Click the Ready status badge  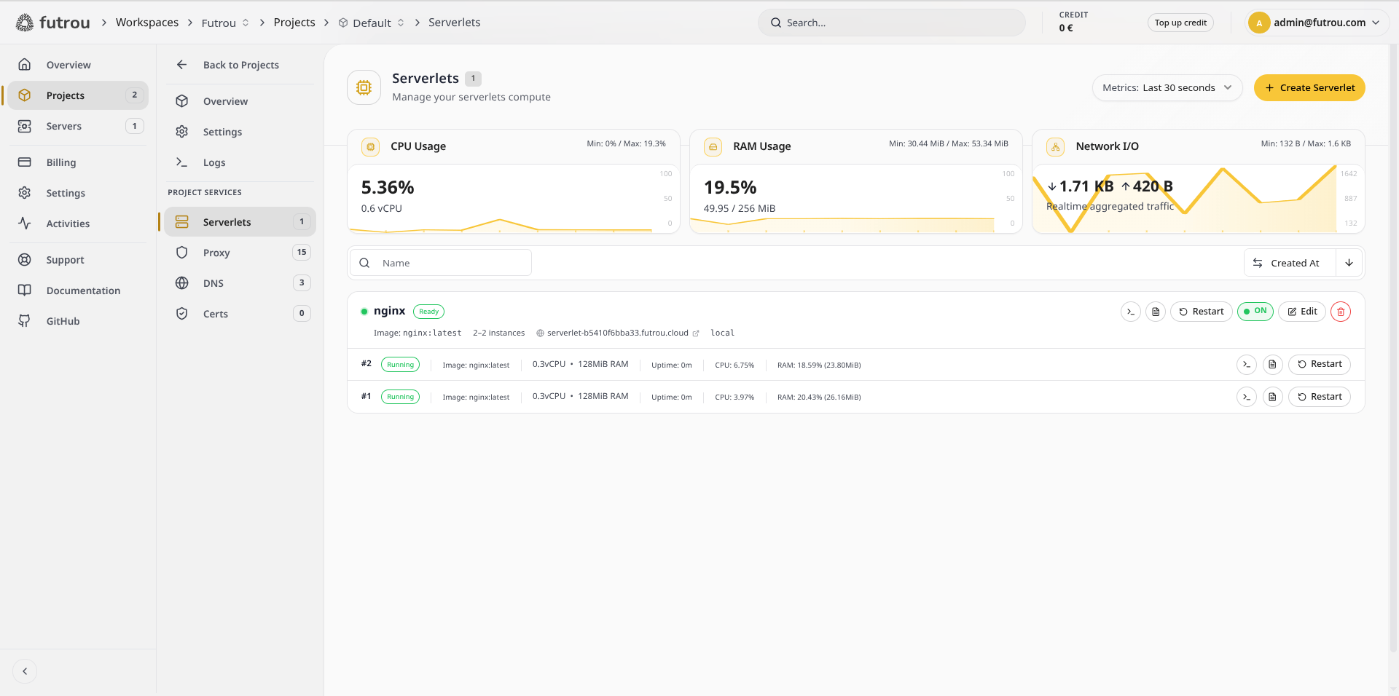(428, 312)
